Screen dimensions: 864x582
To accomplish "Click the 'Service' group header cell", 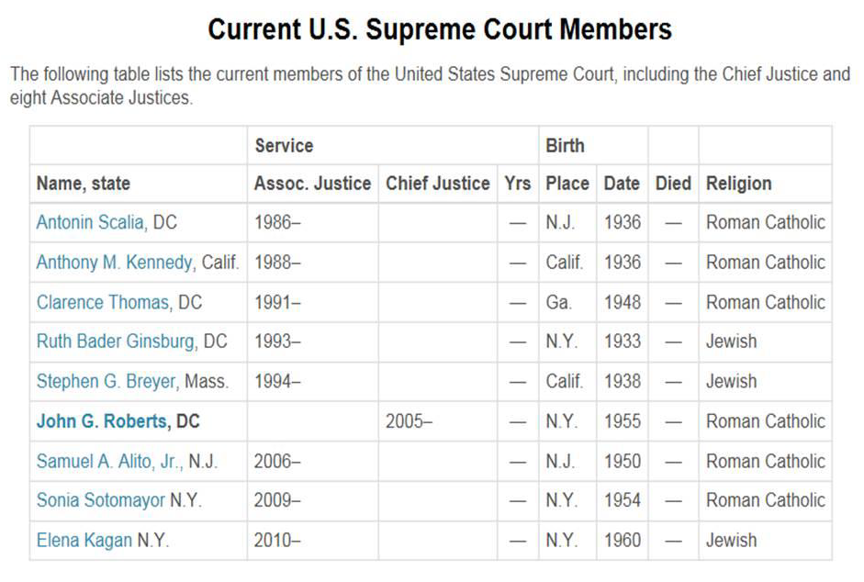I will point(393,145).
